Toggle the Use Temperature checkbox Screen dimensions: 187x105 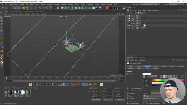pos(143,88)
